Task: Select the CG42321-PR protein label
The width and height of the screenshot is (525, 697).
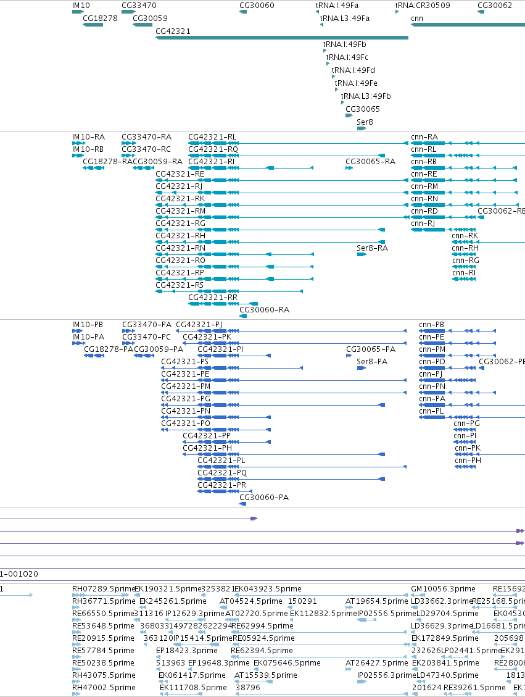Action: coord(221,485)
